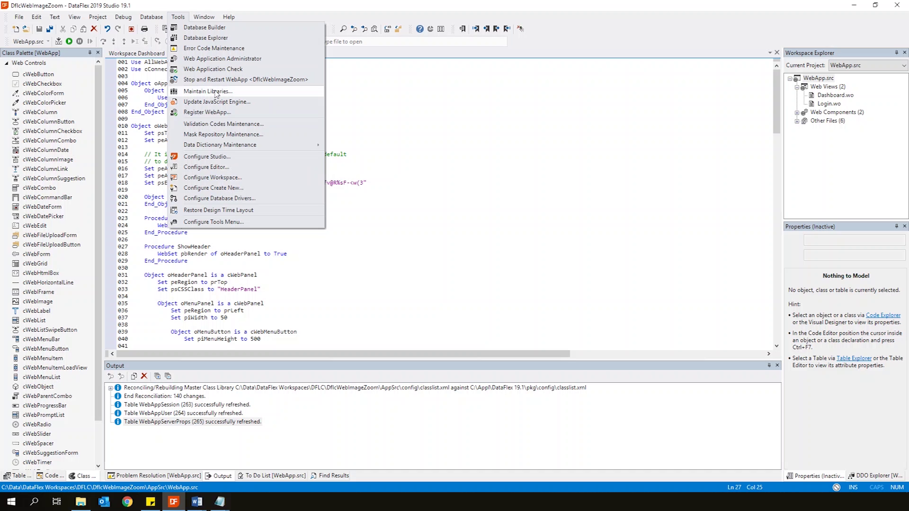The image size is (909, 511).
Task: Toggle pin on Output panel
Action: click(x=769, y=365)
